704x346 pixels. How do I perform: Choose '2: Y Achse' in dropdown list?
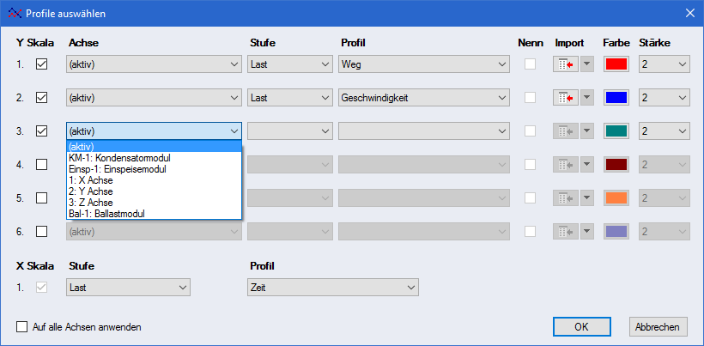coord(90,191)
